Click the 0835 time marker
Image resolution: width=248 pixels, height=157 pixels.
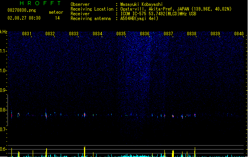click(121, 34)
